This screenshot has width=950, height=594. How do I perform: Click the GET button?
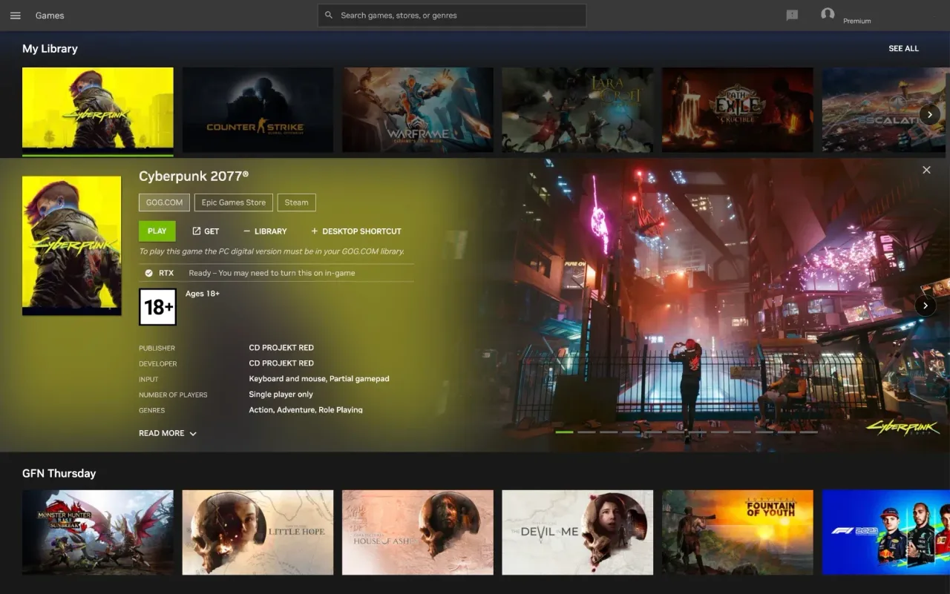(x=206, y=231)
